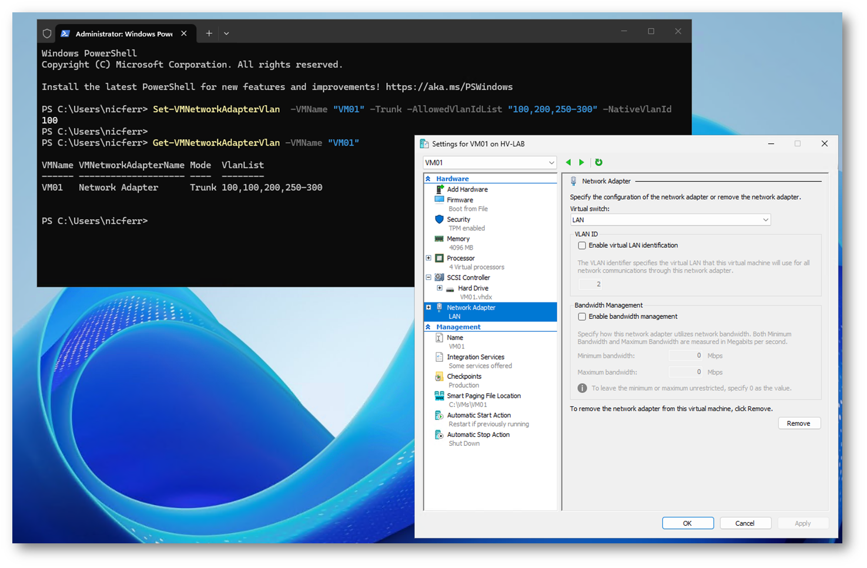This screenshot has height=568, width=867.
Task: Click the previous VM left arrow icon
Action: pos(568,163)
